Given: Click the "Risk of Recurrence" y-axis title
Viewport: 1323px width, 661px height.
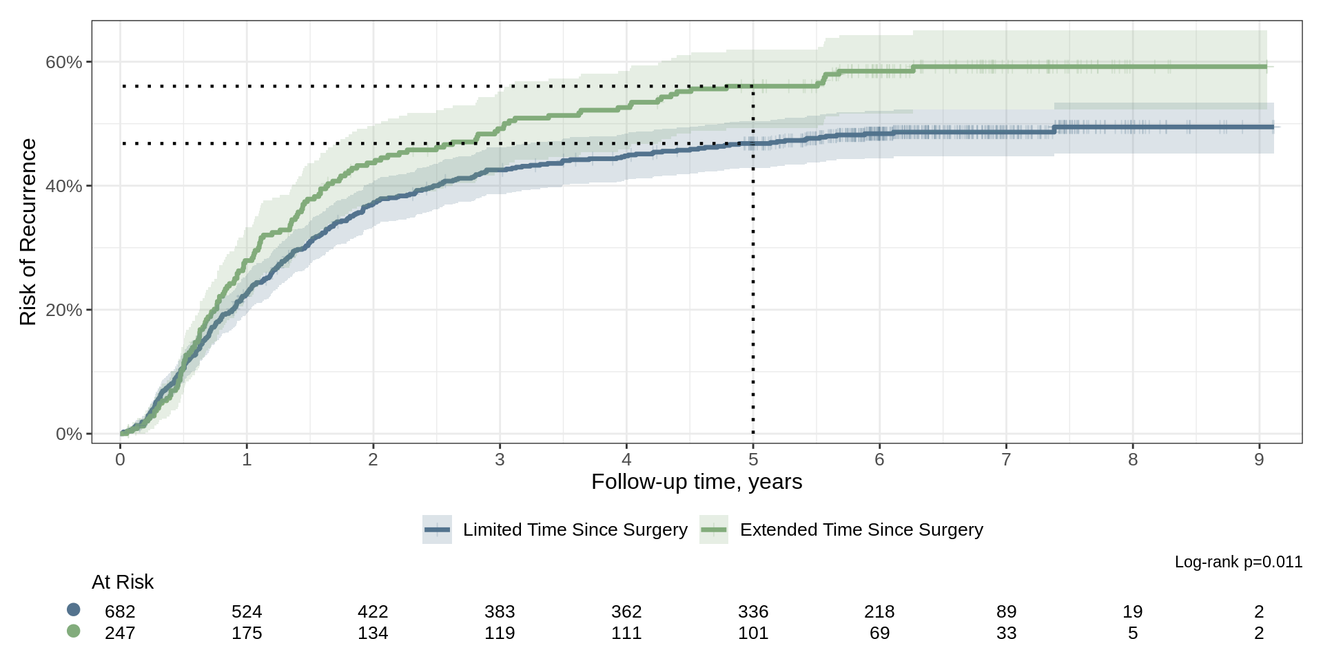Looking at the screenshot, I should pos(28,232).
